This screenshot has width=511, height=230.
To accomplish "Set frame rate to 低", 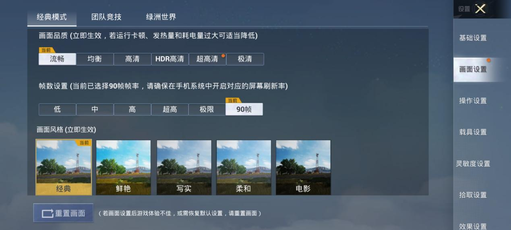I will [57, 109].
